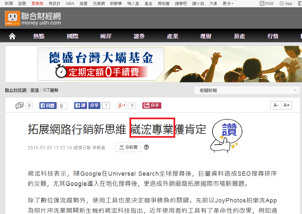This screenshot has width=302, height=214.
Task: Expand the 更多+ top menu
Action: pyautogui.click(x=228, y=3)
